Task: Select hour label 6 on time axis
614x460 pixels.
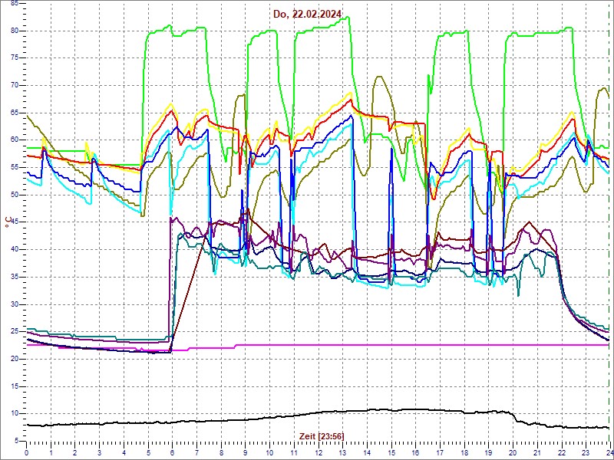Action: 172,452
